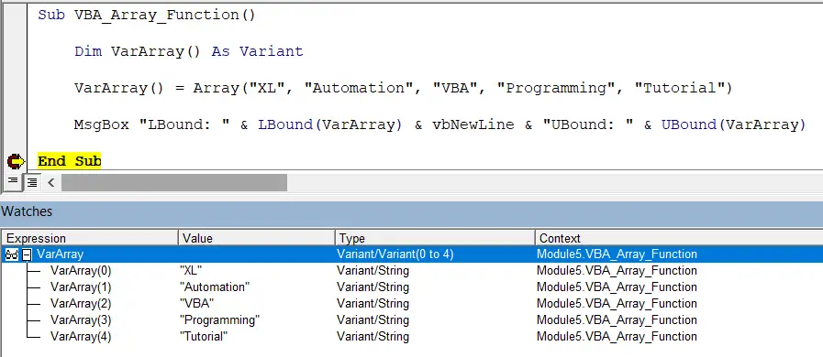This screenshot has height=357, width=823.
Task: Select the VarArray(3) watch row
Action: (x=412, y=319)
